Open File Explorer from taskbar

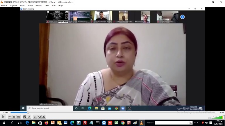click(x=34, y=123)
